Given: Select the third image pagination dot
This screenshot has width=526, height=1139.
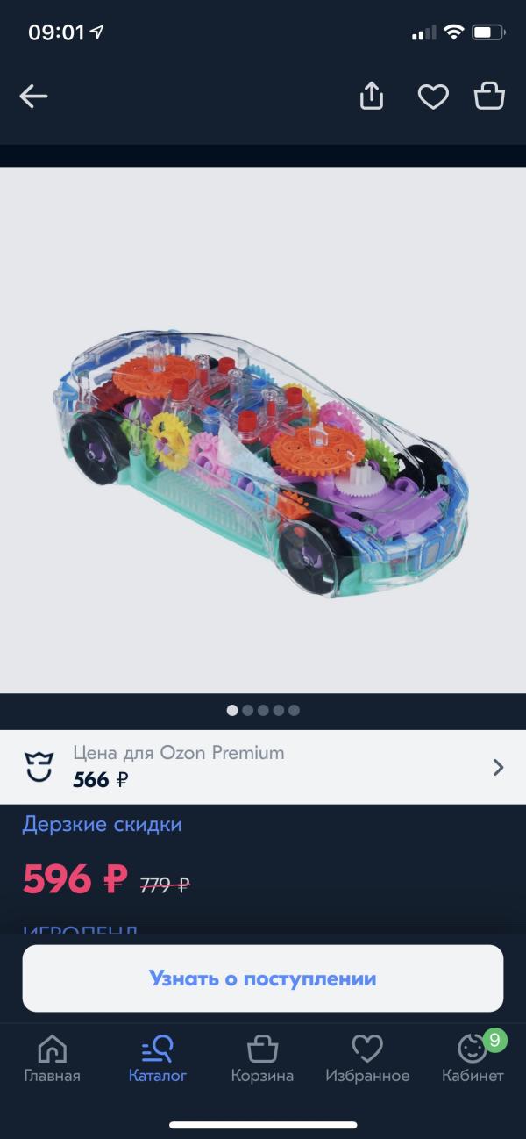Looking at the screenshot, I should coord(263,710).
